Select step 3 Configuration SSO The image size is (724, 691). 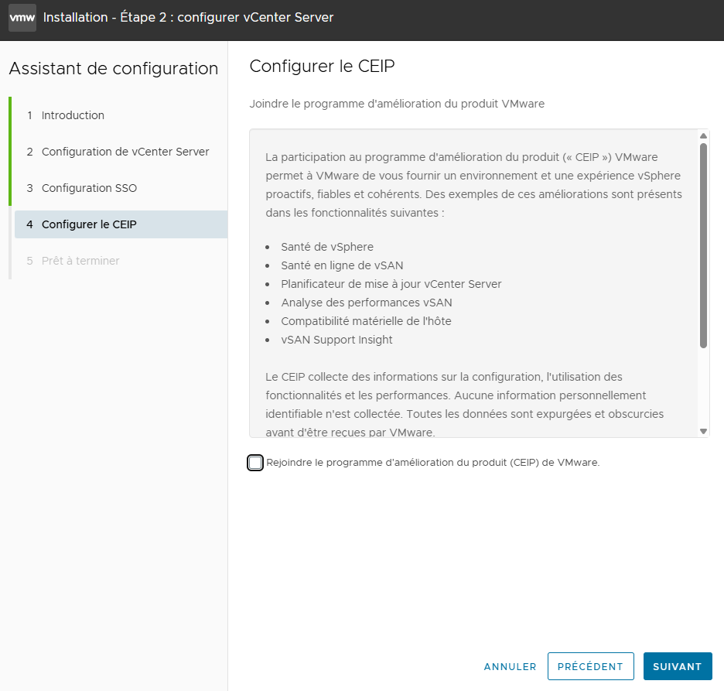coord(82,188)
